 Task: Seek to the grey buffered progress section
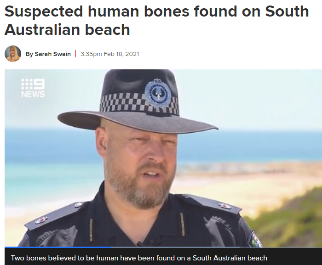click(175, 247)
